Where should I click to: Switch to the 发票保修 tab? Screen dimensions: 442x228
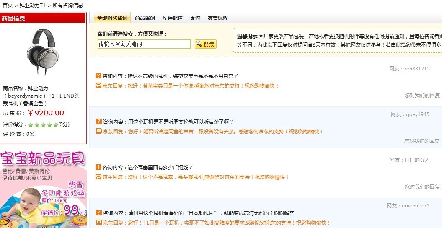218,18
